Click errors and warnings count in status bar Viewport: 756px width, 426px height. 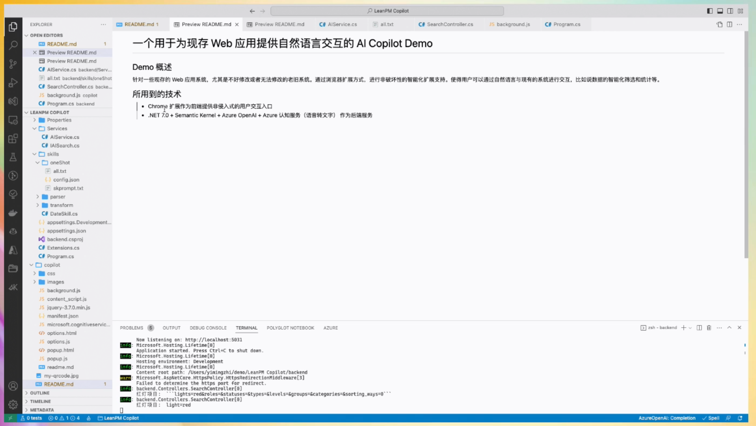tap(64, 418)
